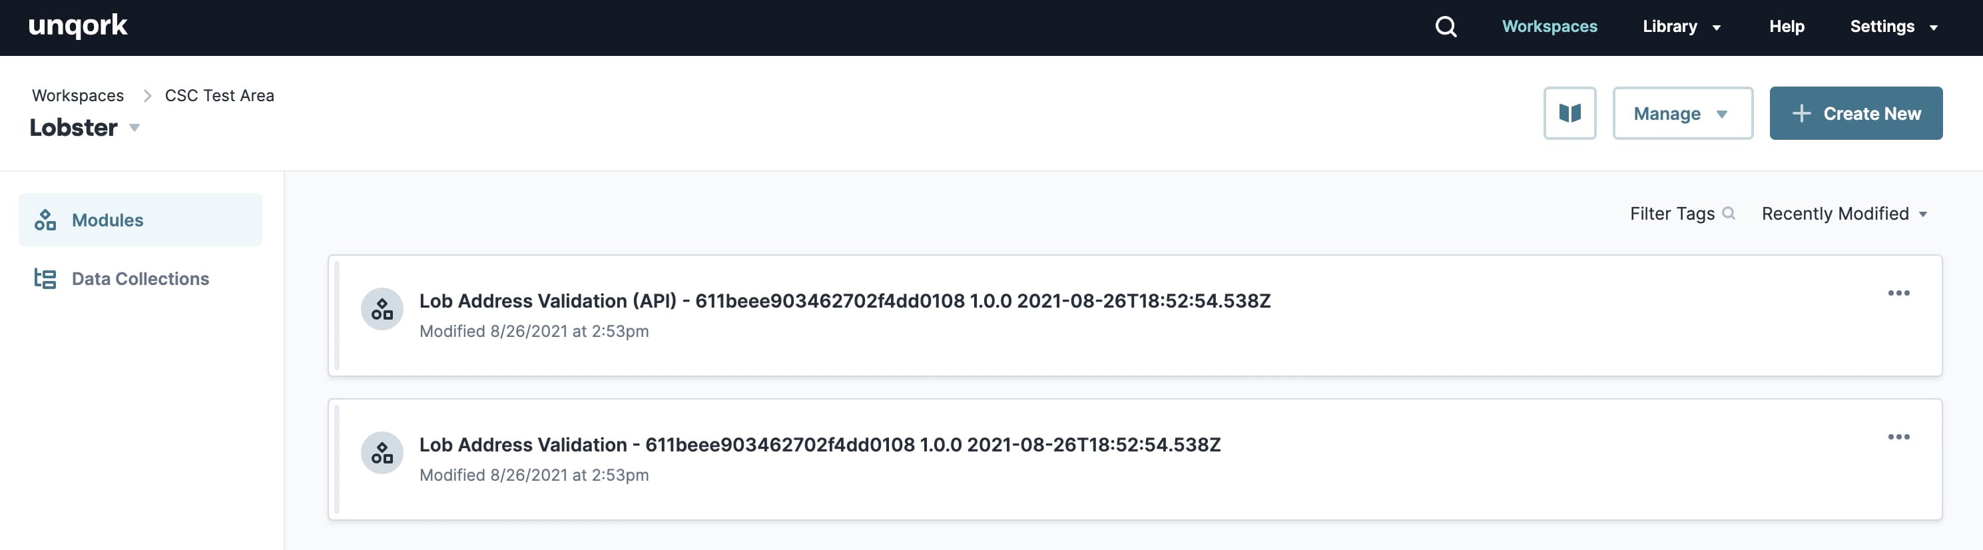Click the search magnifier icon in the header
Image resolution: width=1983 pixels, height=550 pixels.
point(1446,27)
